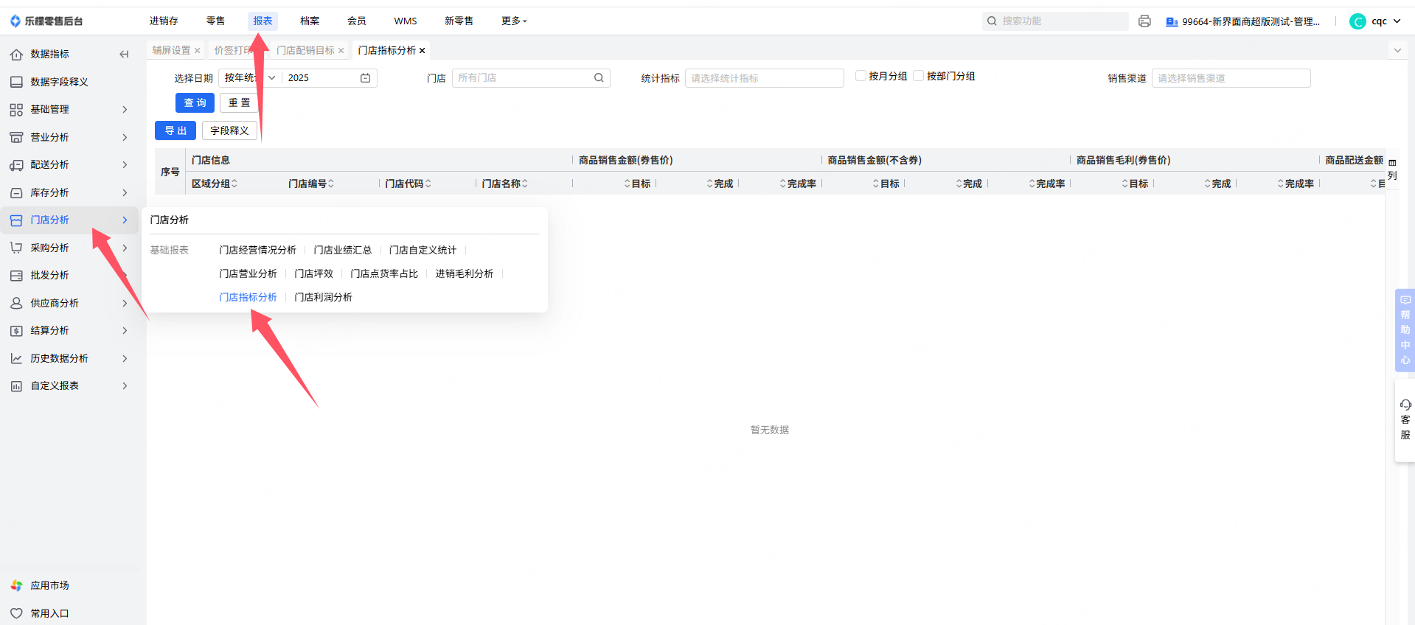Click the 乐檬零售后台 logo icon
The width and height of the screenshot is (1415, 625).
click(15, 21)
